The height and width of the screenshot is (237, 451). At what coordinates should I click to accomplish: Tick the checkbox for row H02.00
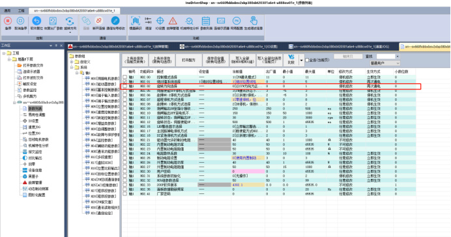tap(125, 77)
